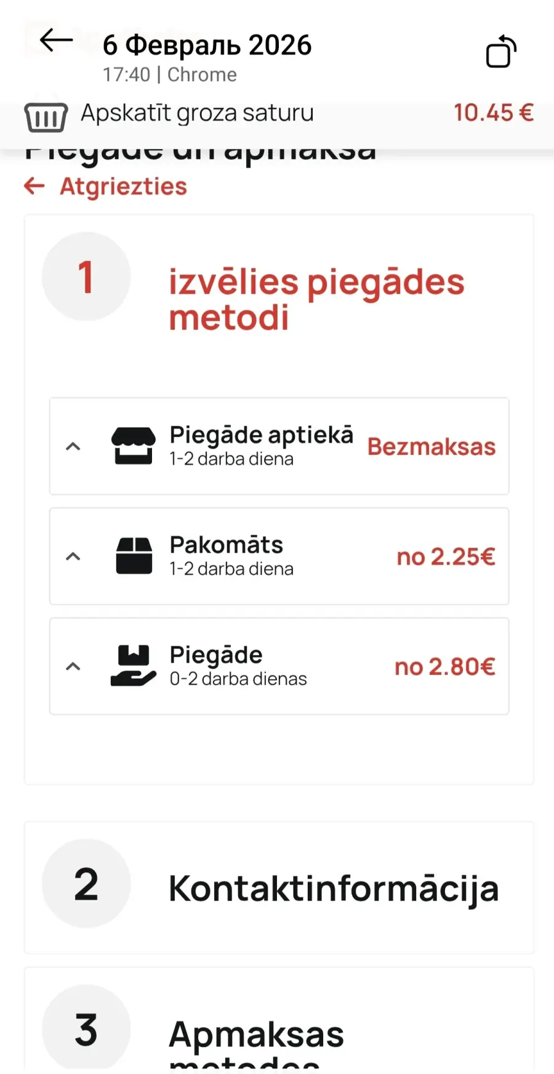This screenshot has width=554, height=1074.
Task: Open the shopping basket icon
Action: [46, 116]
